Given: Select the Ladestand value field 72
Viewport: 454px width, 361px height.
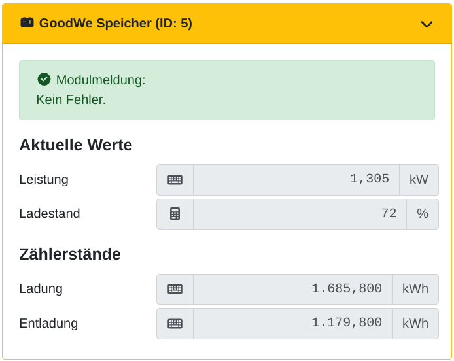Looking at the screenshot, I should [x=300, y=214].
